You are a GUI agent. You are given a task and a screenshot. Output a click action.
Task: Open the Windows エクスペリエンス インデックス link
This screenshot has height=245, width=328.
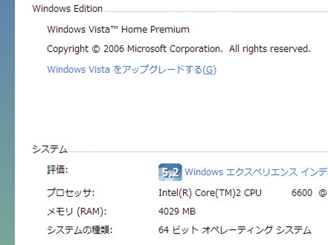[x=256, y=172]
